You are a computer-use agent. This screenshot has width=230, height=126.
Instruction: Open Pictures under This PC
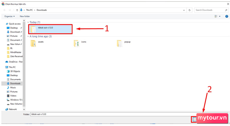12,92
